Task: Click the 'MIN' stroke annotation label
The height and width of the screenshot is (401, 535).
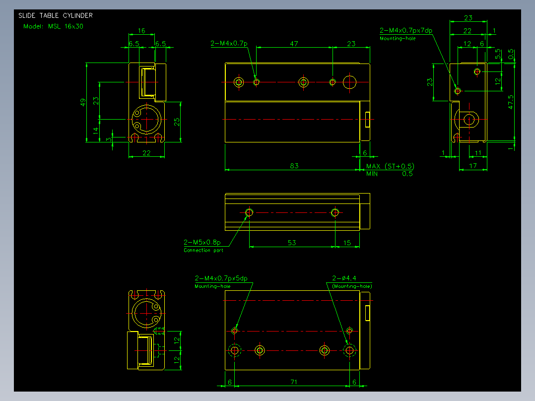Action: 372,174
